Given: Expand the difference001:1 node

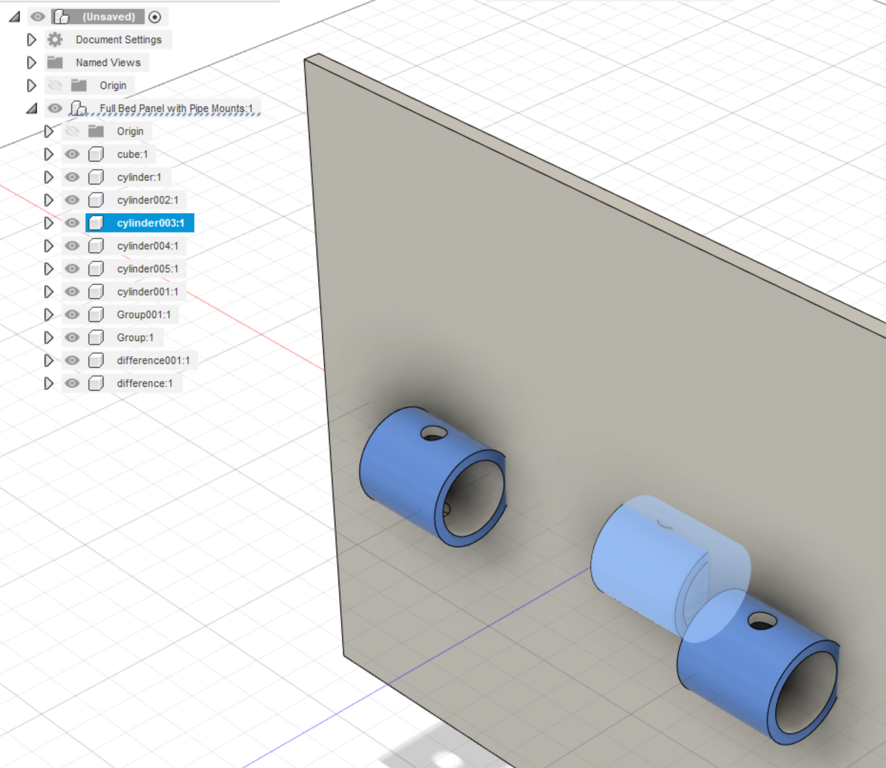Looking at the screenshot, I should 48,360.
